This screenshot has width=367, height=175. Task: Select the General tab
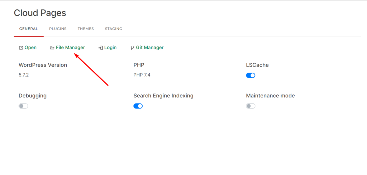click(x=29, y=29)
